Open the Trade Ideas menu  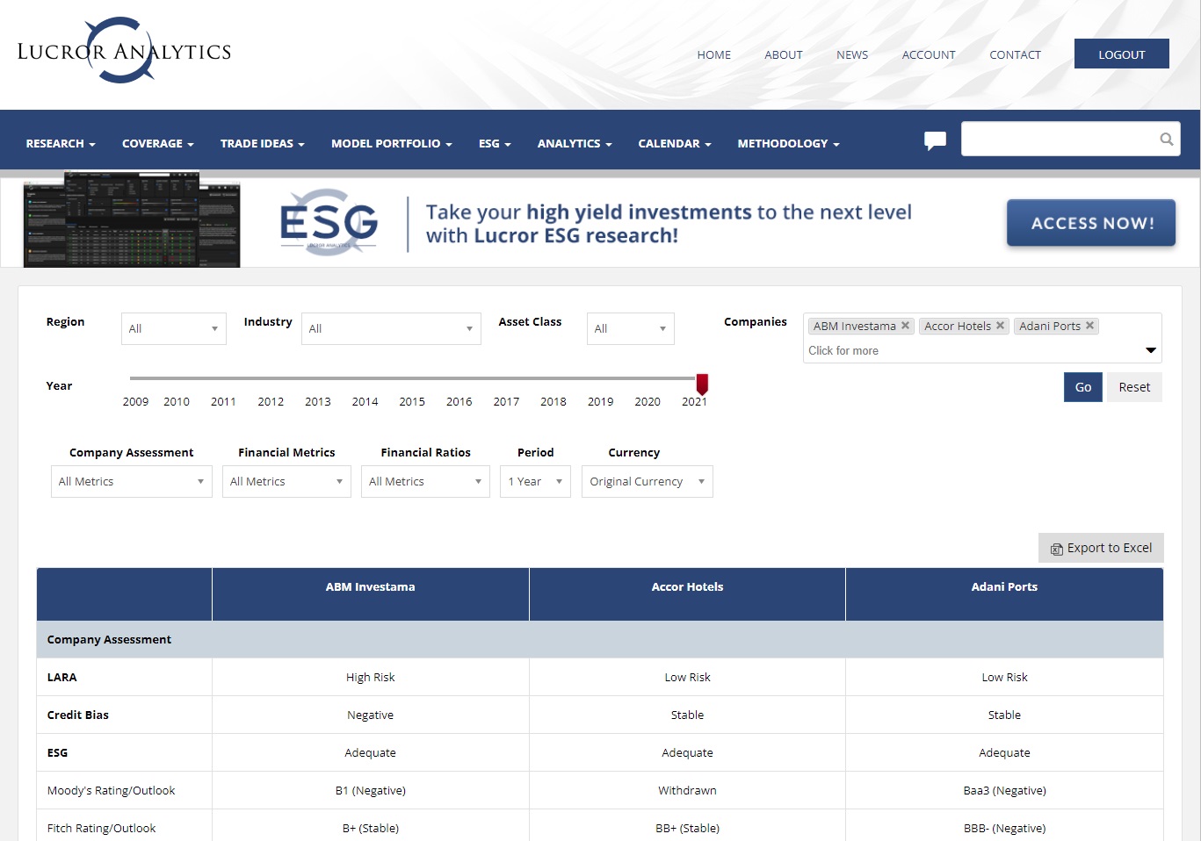pyautogui.click(x=263, y=143)
